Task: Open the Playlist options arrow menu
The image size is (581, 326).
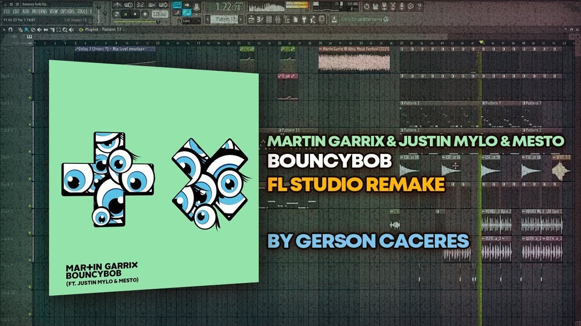Action: tap(4, 29)
